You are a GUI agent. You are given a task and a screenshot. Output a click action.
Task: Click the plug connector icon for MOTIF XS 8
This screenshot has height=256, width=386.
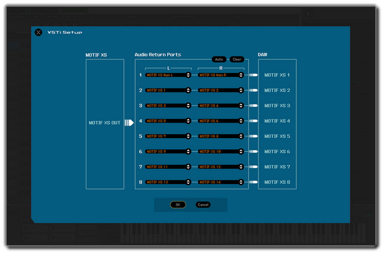point(253,182)
